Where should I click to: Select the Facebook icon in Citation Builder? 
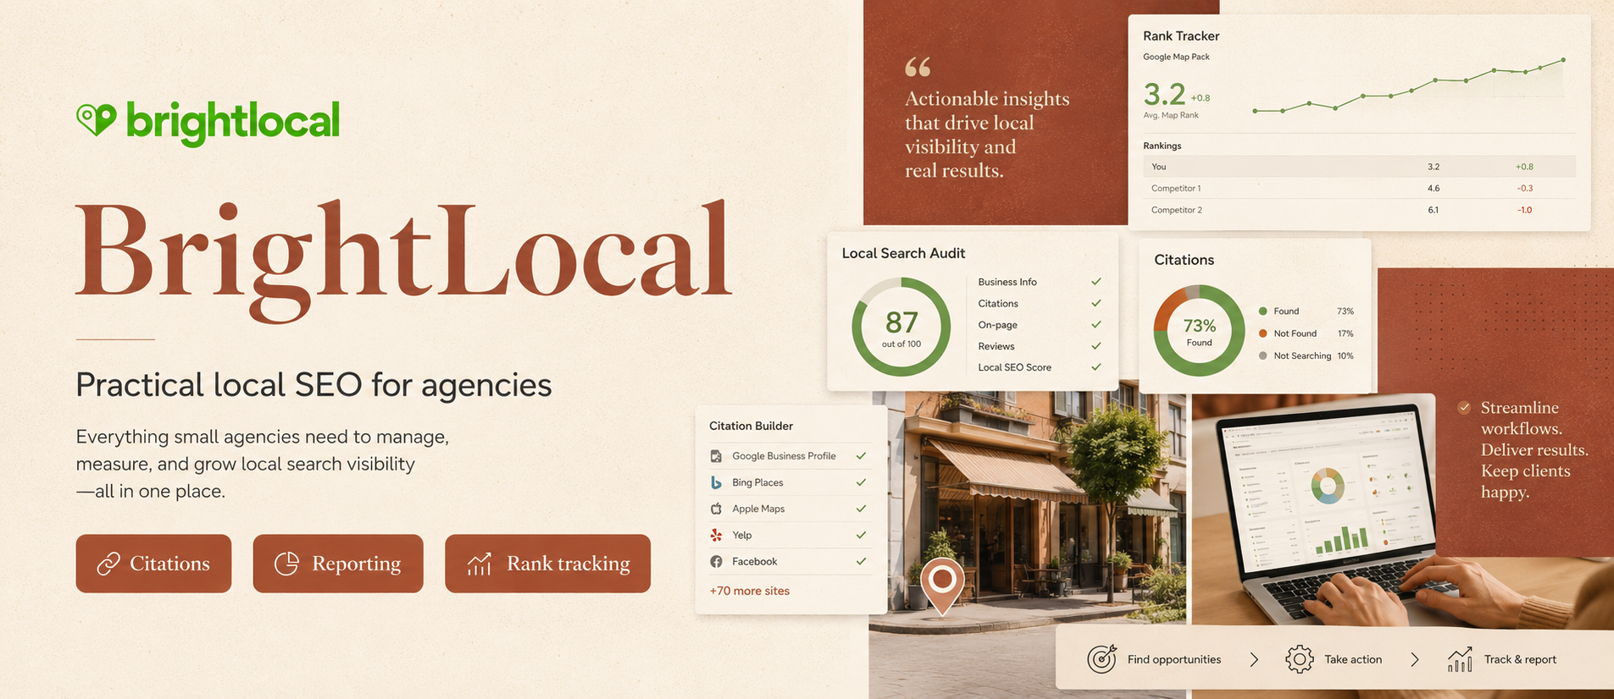(716, 561)
